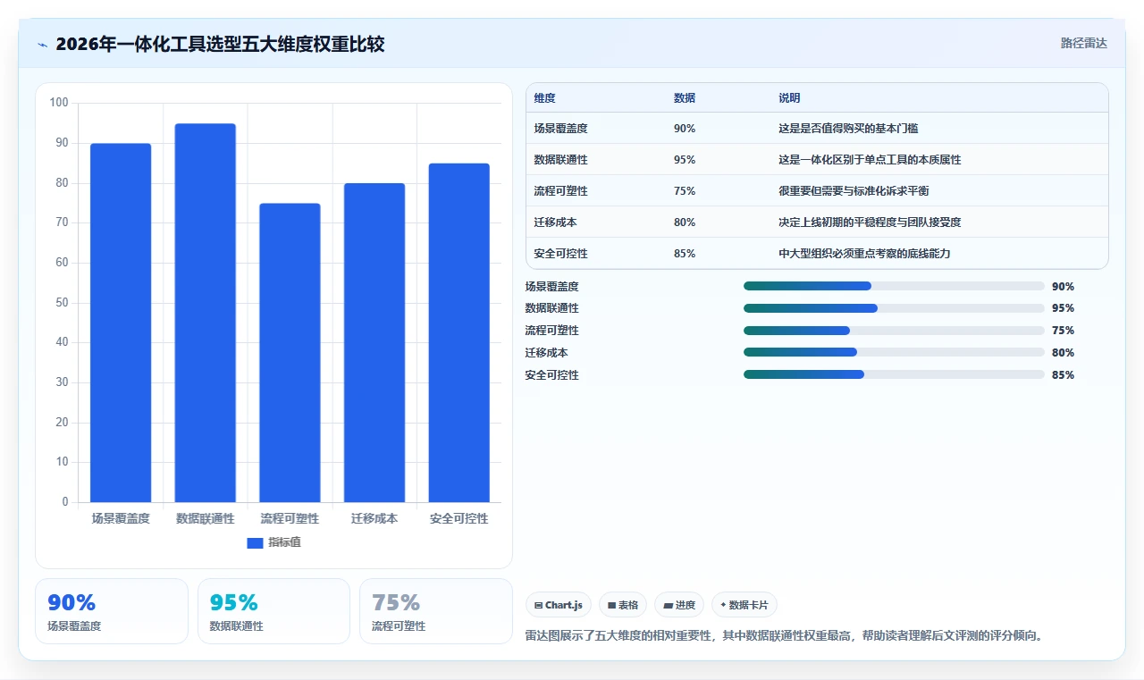Click the 流程可塑性 progress bar
Image resolution: width=1144 pixels, height=680 pixels.
click(894, 331)
